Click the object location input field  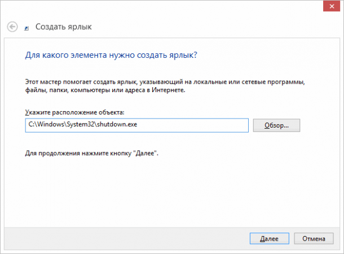[136, 125]
